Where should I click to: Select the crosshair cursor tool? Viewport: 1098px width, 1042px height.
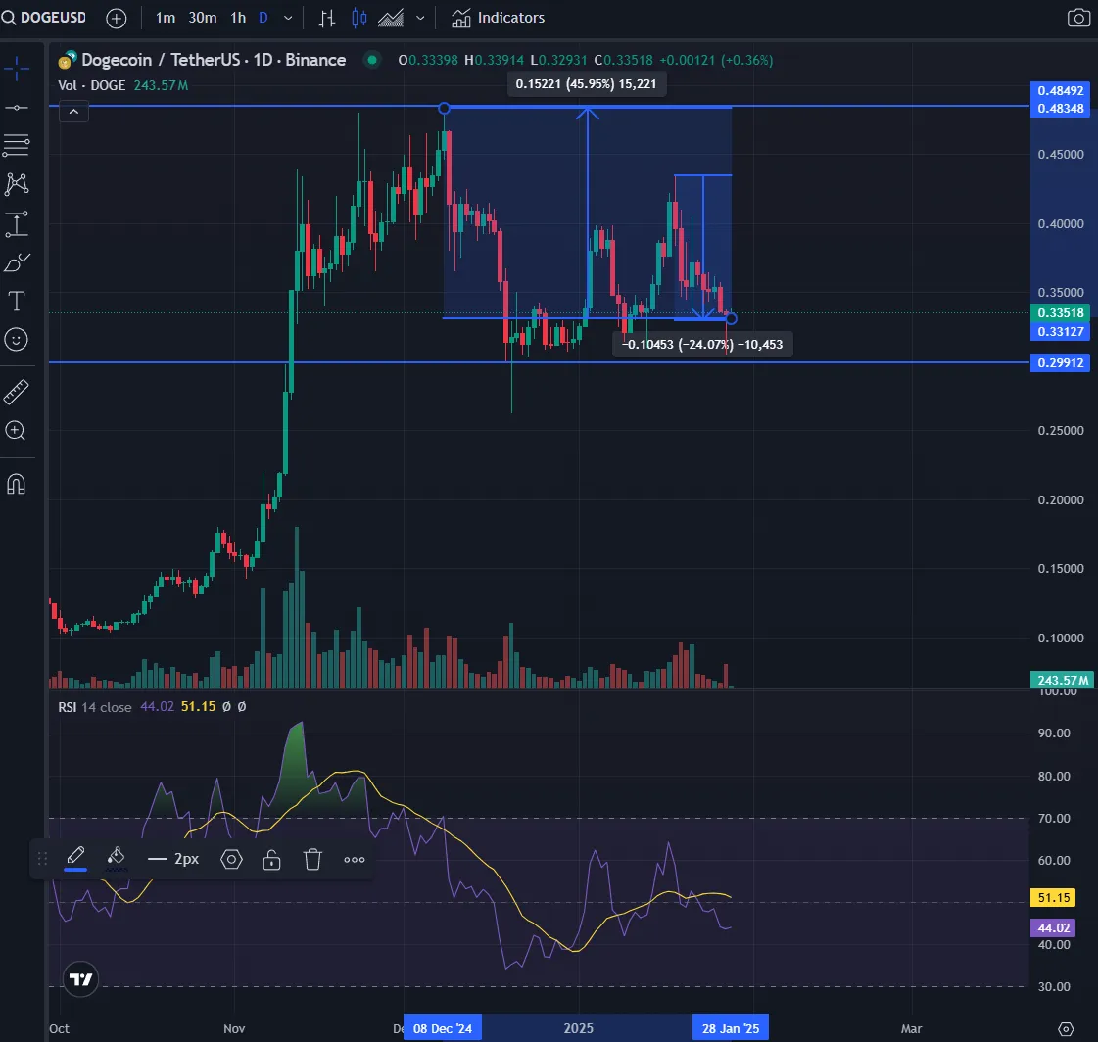pos(17,68)
